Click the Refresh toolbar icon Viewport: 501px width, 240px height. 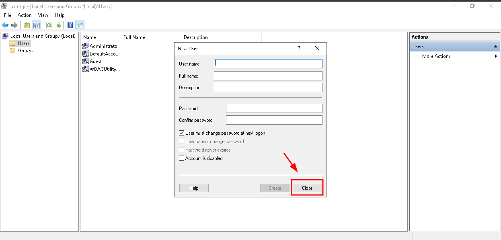pos(49,25)
